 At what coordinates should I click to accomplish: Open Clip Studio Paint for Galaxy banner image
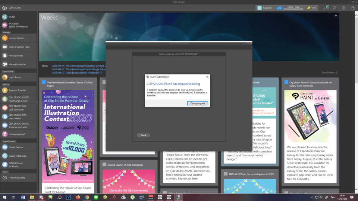click(310, 116)
